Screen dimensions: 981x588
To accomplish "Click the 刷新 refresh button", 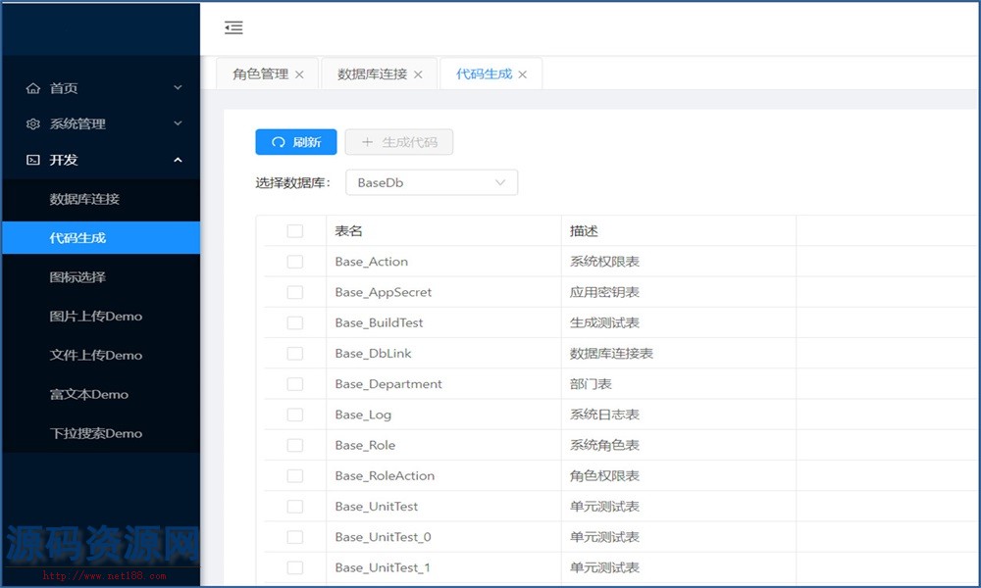I will pyautogui.click(x=296, y=142).
